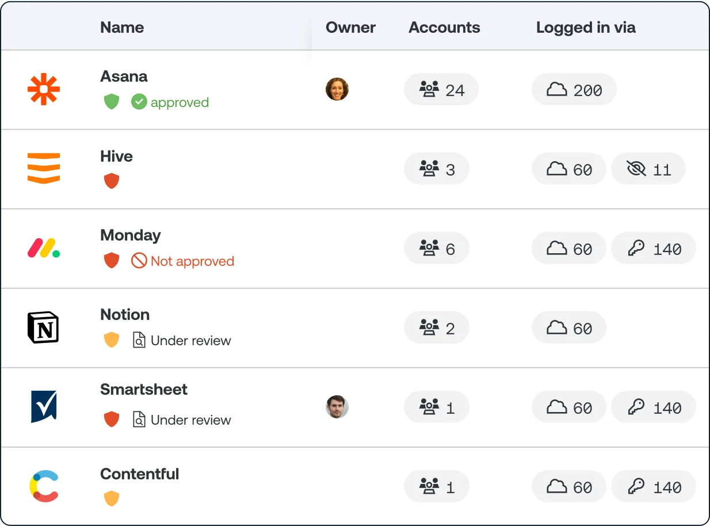Click the Monday app logo
This screenshot has height=526, width=710.
(44, 248)
